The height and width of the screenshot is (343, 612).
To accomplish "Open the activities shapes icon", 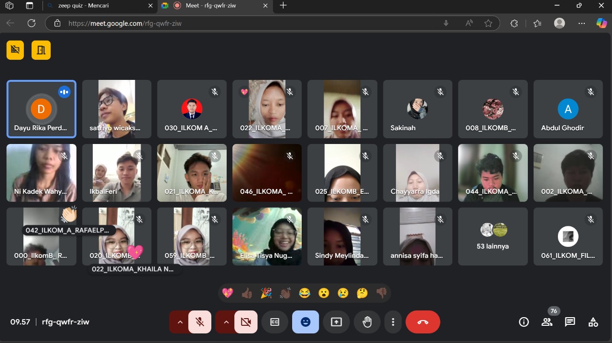I will click(593, 322).
